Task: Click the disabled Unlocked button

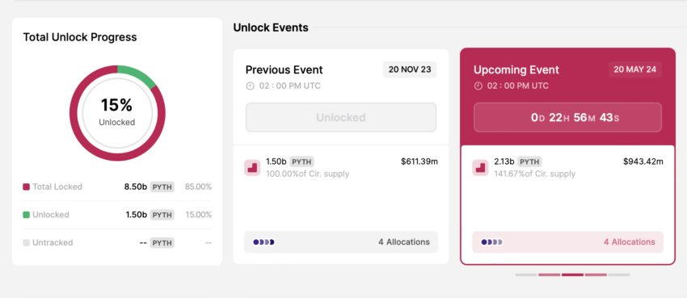Action: 341,117
